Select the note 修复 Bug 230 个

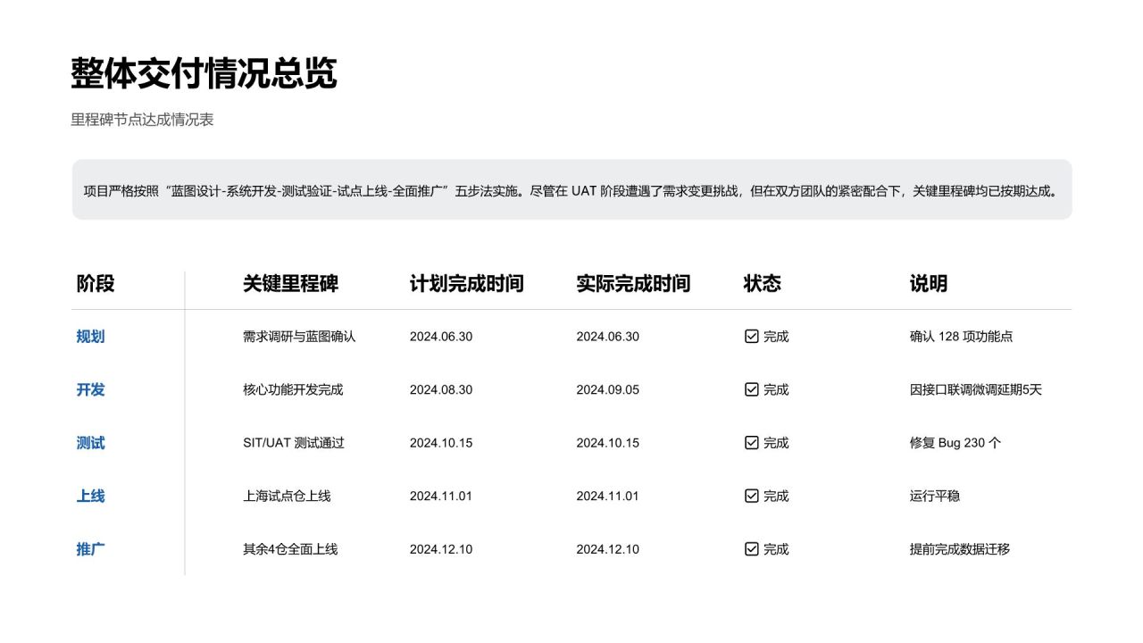tap(955, 443)
